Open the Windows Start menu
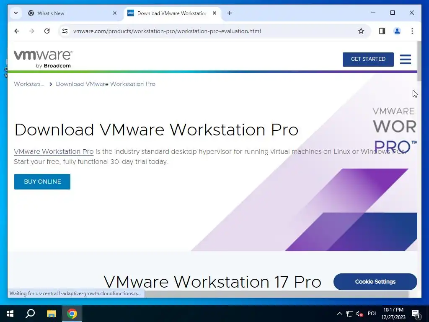The height and width of the screenshot is (322, 429). (10, 314)
